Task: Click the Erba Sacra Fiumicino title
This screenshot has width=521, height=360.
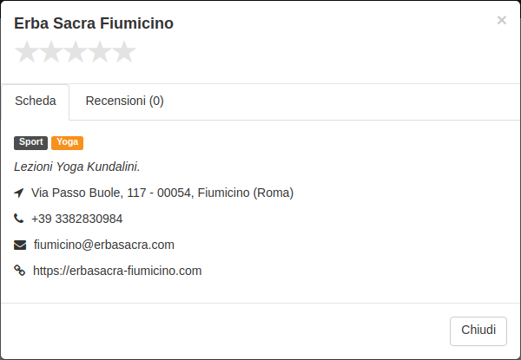Action: pyautogui.click(x=94, y=23)
